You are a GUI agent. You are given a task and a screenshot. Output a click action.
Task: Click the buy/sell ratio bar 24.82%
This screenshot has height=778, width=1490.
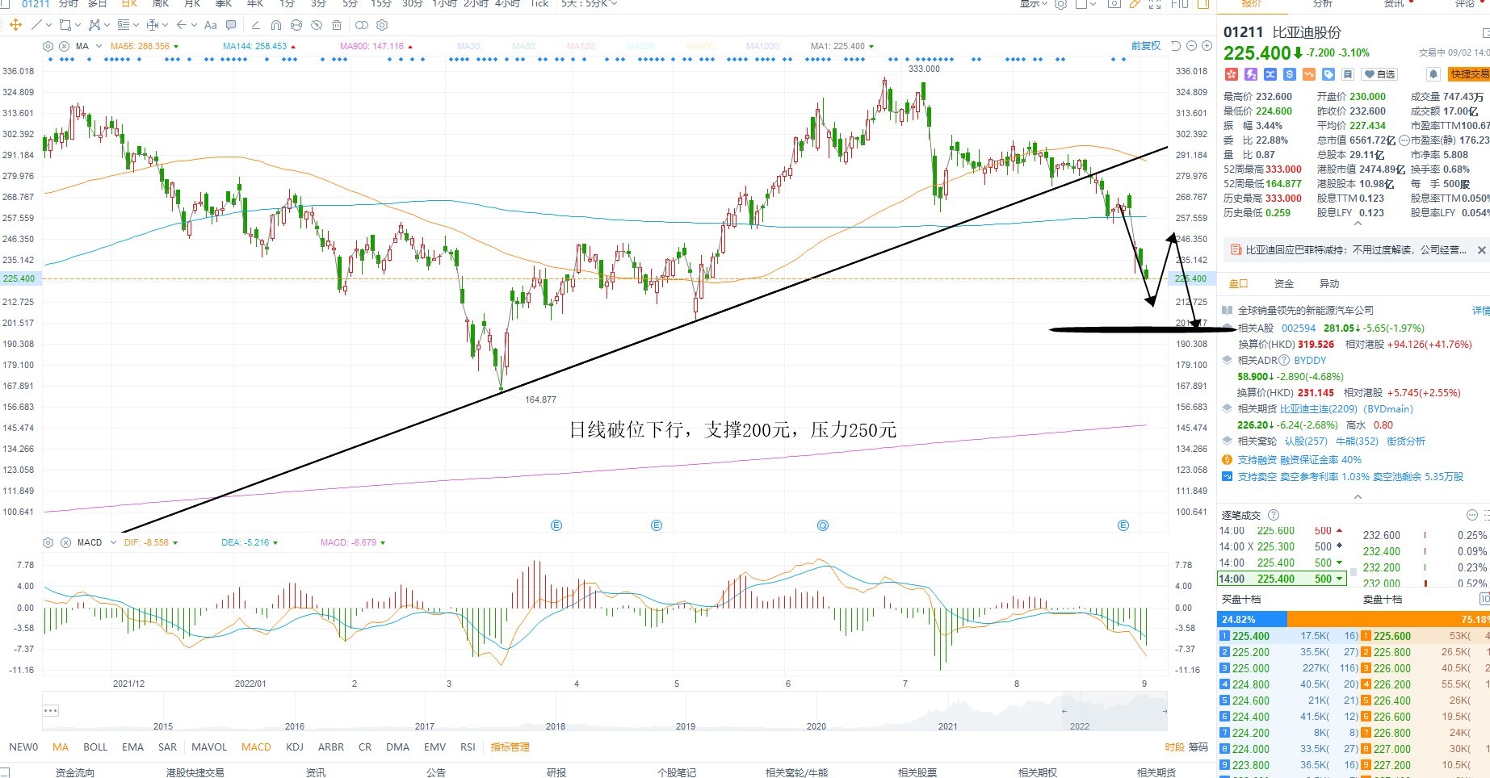(1252, 620)
